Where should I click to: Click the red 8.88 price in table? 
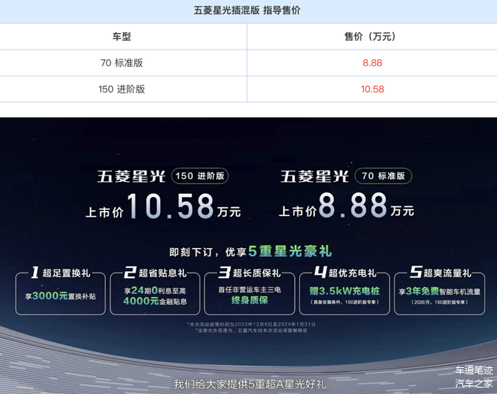[x=372, y=62]
